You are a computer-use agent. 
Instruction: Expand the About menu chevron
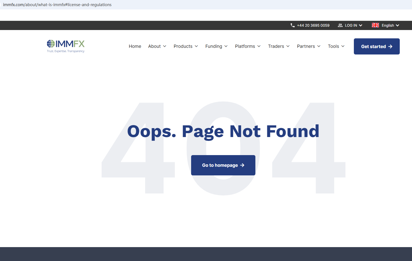coord(165,46)
